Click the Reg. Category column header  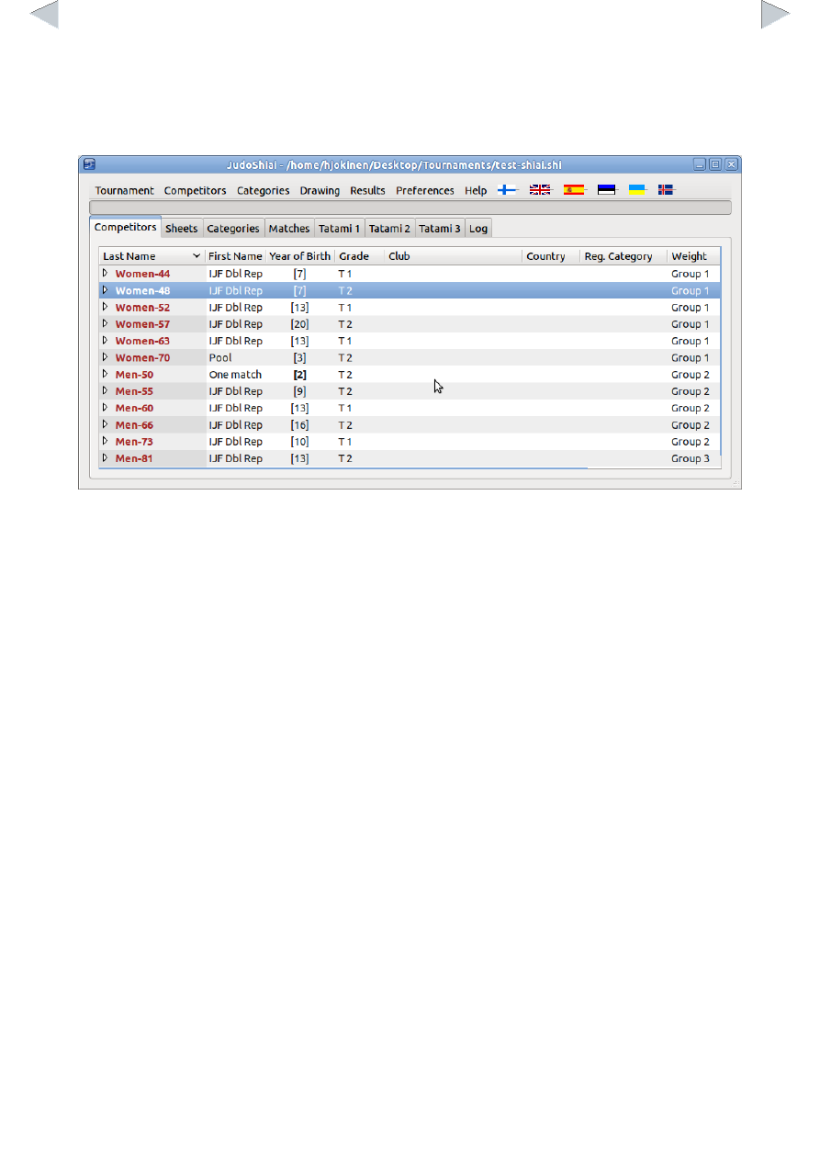click(x=623, y=256)
